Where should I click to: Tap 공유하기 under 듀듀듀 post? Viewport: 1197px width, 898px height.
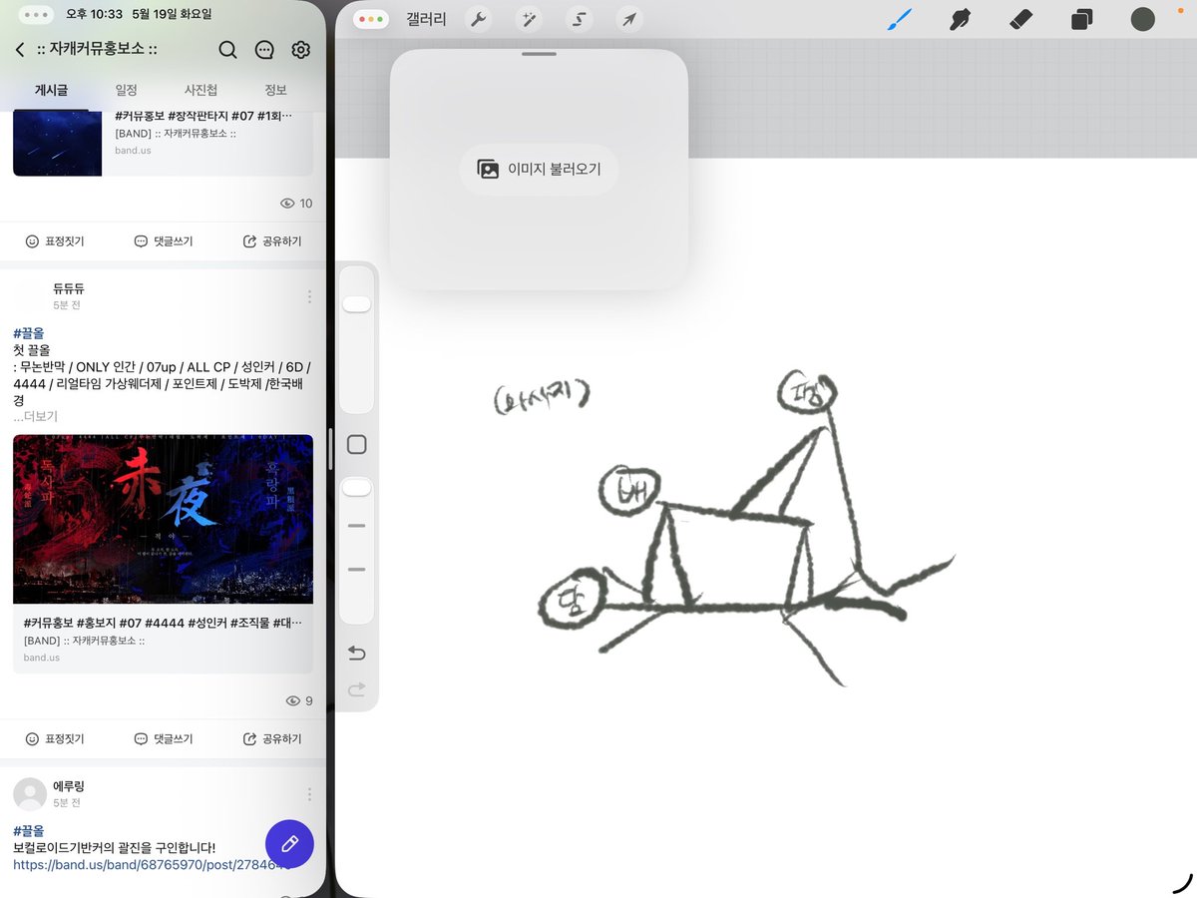pos(272,739)
